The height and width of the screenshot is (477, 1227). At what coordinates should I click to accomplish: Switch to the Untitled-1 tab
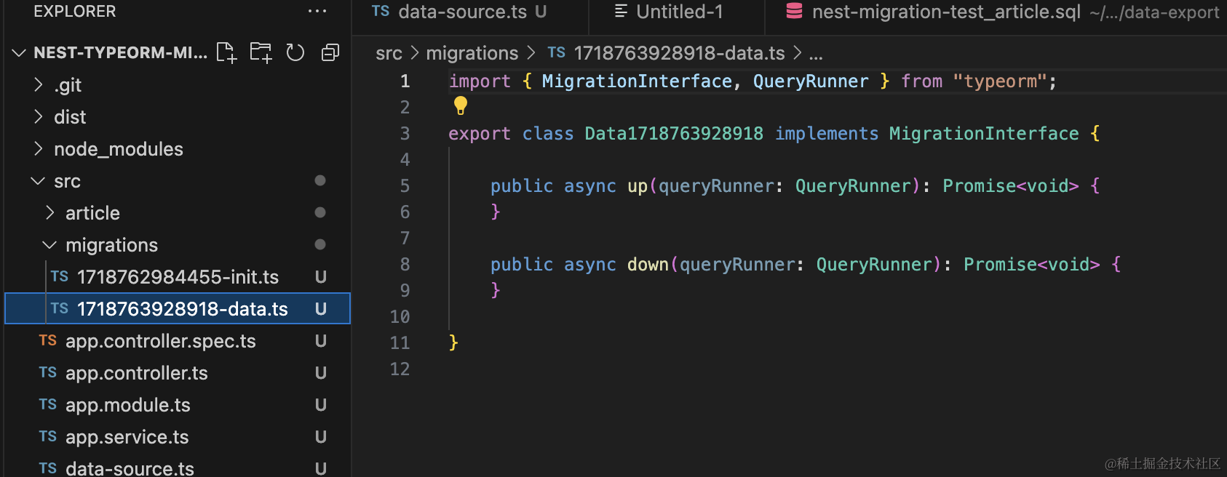tap(677, 12)
